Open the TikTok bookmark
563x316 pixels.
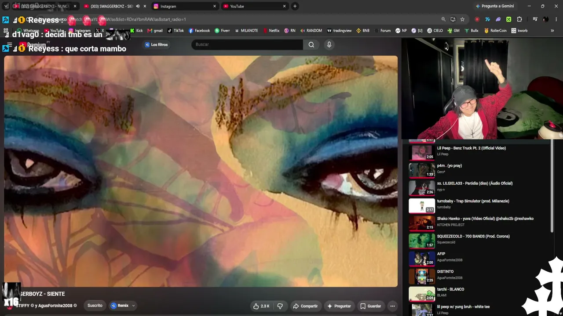point(175,31)
